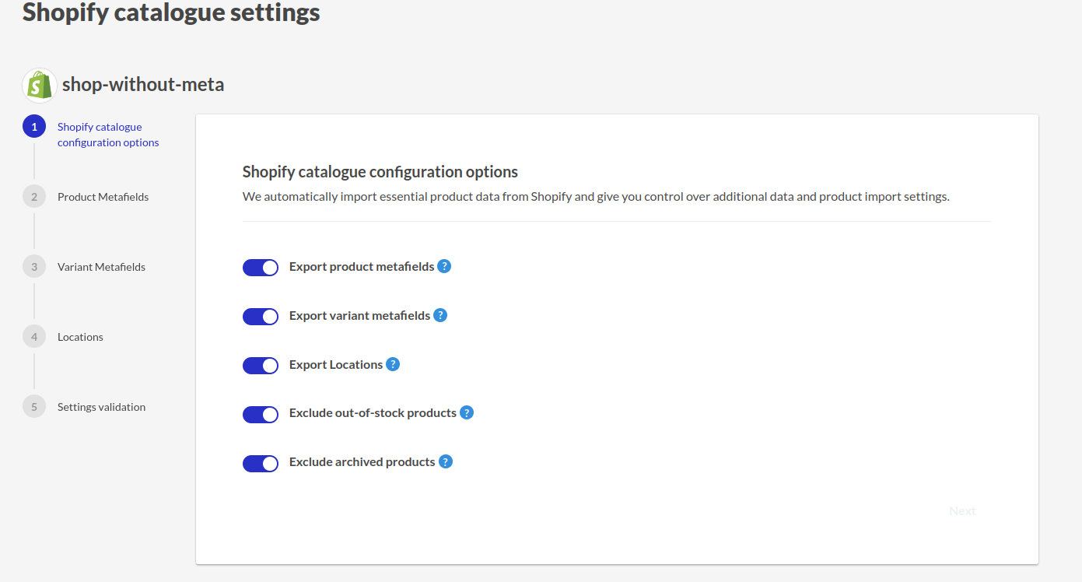
Task: Open help for Export product metafields
Action: (x=444, y=266)
